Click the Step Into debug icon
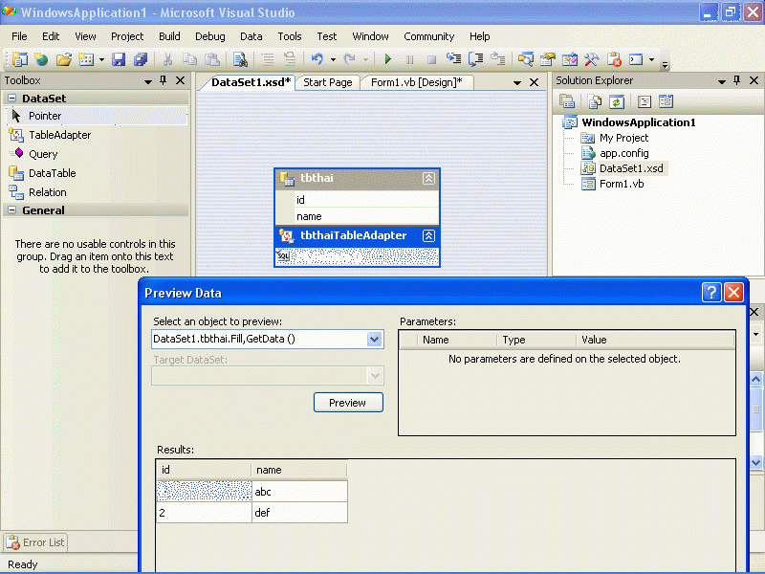 [453, 59]
